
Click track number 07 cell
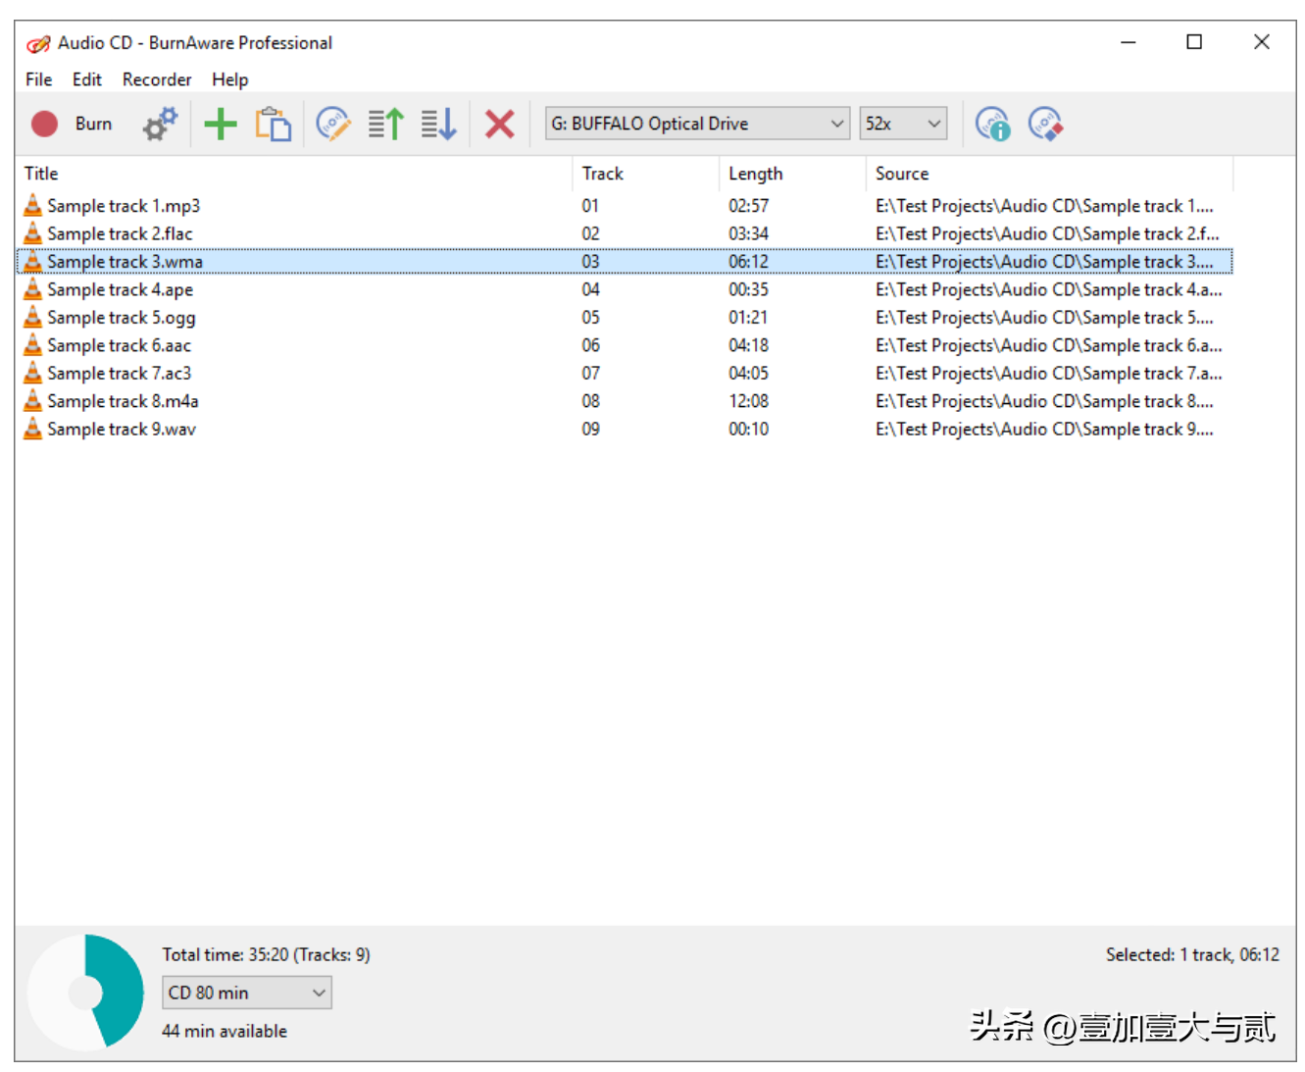pos(590,373)
